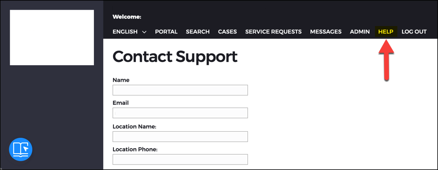The height and width of the screenshot is (170, 438).
Task: Go to the PORTAL menu item
Action: tap(166, 32)
